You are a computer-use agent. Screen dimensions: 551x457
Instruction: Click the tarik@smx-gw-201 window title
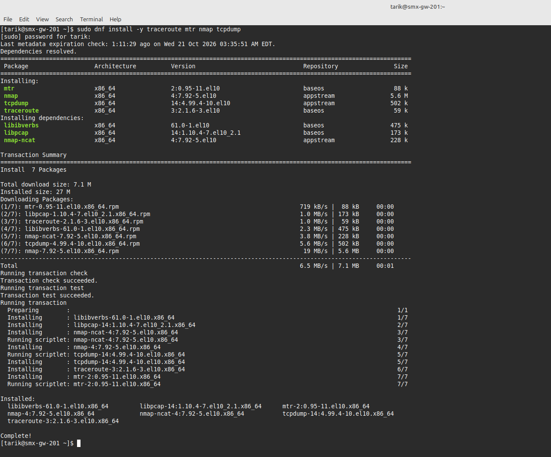tap(417, 7)
